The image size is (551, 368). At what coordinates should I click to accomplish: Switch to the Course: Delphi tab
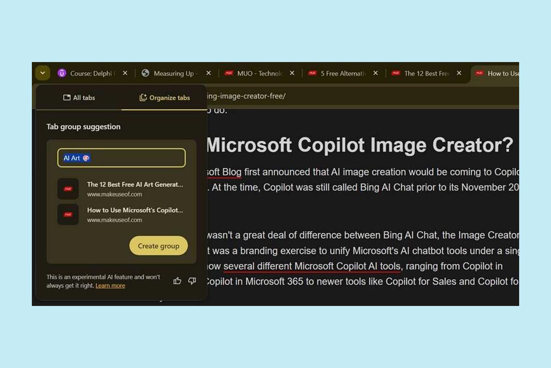(x=93, y=73)
